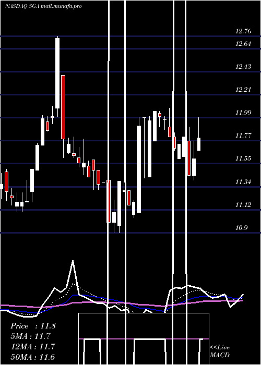Click the '12MA : 11.7' readout
The width and height of the screenshot is (261, 365).
33,347
